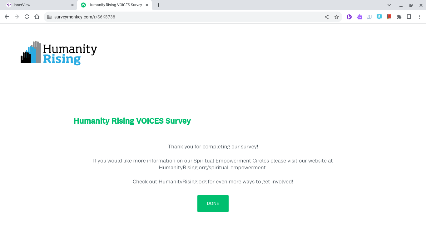Viewport: 426px width, 239px height.
Task: Click the Humanity Rising logo
Action: tap(59, 53)
